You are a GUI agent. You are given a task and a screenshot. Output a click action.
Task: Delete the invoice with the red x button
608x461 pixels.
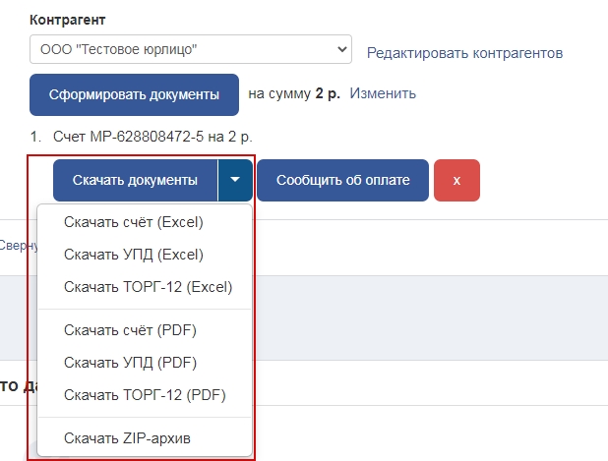click(x=456, y=180)
